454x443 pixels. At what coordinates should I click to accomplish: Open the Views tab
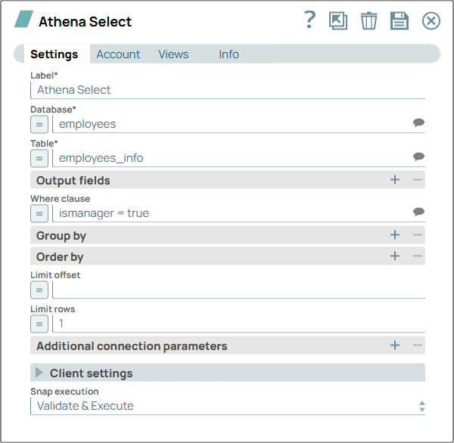click(x=173, y=54)
